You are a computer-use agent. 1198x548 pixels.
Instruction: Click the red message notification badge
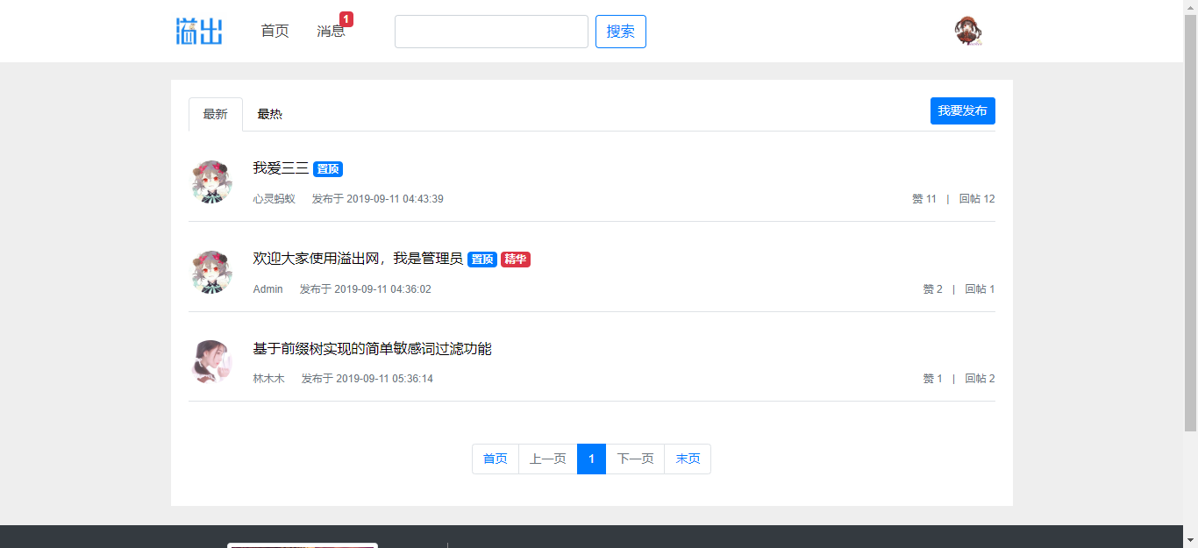pyautogui.click(x=346, y=19)
